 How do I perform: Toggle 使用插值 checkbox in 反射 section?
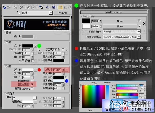(x=32, y=61)
